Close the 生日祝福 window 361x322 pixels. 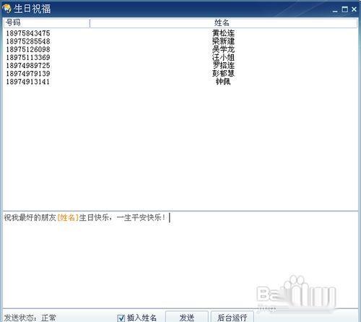tap(354, 9)
